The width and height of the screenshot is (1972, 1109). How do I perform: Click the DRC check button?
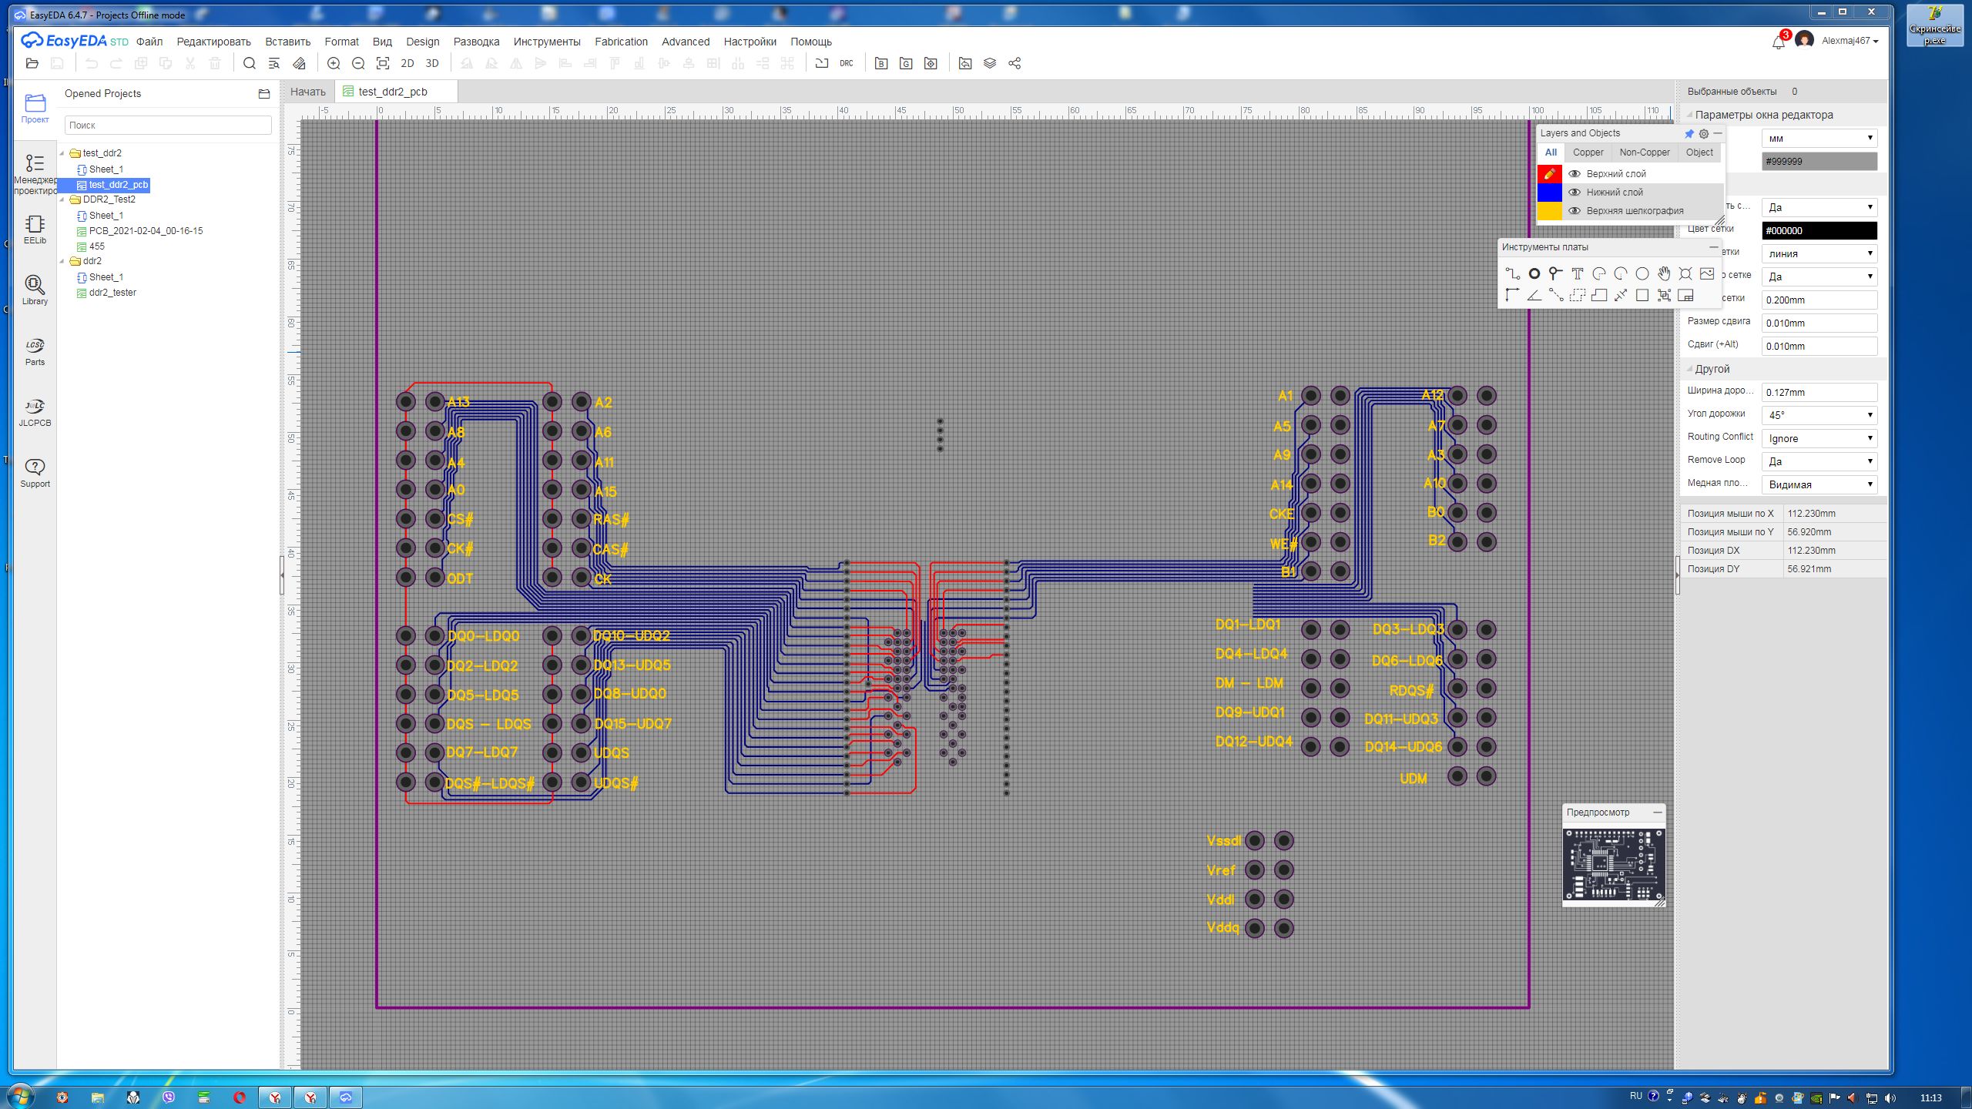[x=846, y=63]
